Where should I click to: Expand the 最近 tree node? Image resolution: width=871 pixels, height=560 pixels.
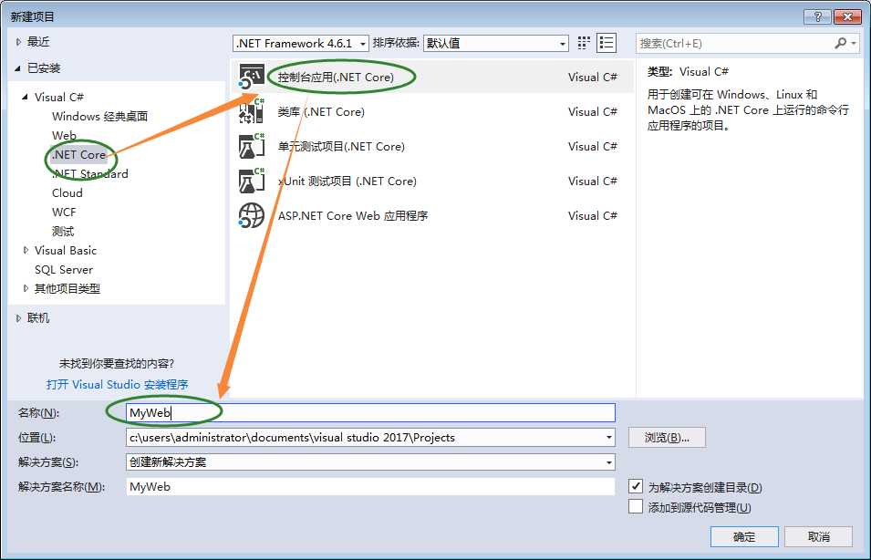coord(18,42)
